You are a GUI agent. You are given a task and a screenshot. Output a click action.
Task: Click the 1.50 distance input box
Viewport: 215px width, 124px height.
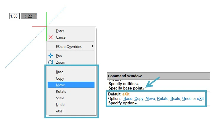14,16
